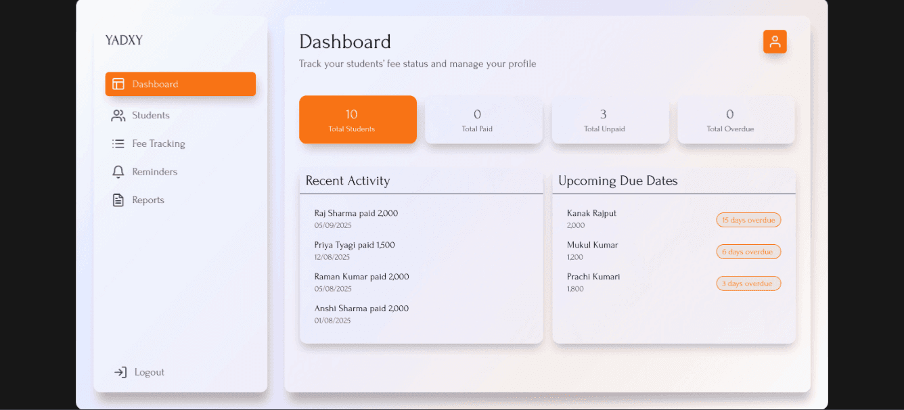
Task: Open the Students menu item
Action: 151,116
